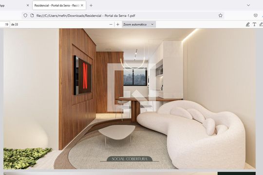Click the SOCIAL COBERTURA caption label
Screen dimensions: 263x175
(130, 159)
